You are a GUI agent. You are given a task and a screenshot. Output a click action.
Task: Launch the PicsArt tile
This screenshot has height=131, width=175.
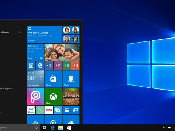35,97
